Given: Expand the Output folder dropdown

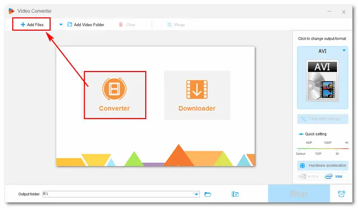Looking at the screenshot, I should coord(196,194).
